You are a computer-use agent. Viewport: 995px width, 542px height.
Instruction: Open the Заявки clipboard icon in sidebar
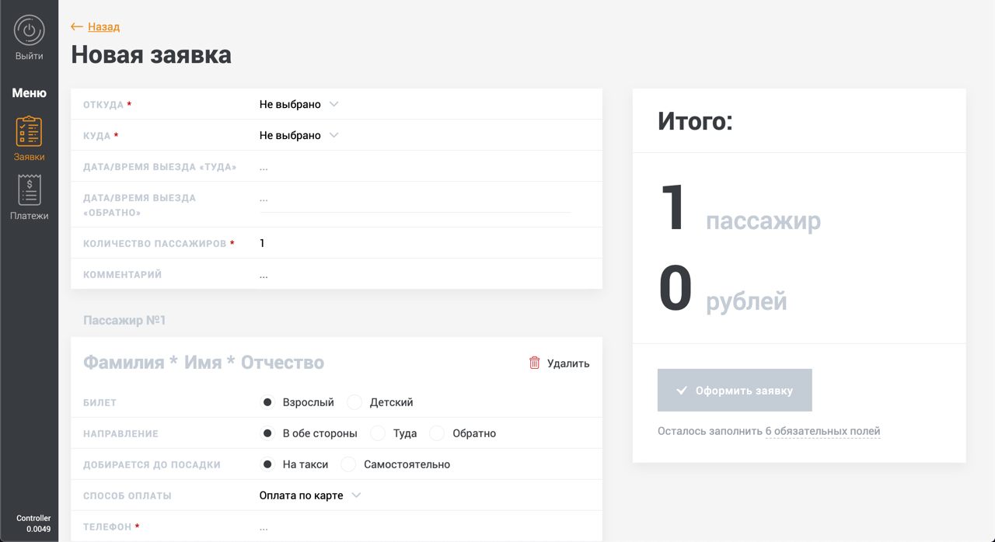29,131
